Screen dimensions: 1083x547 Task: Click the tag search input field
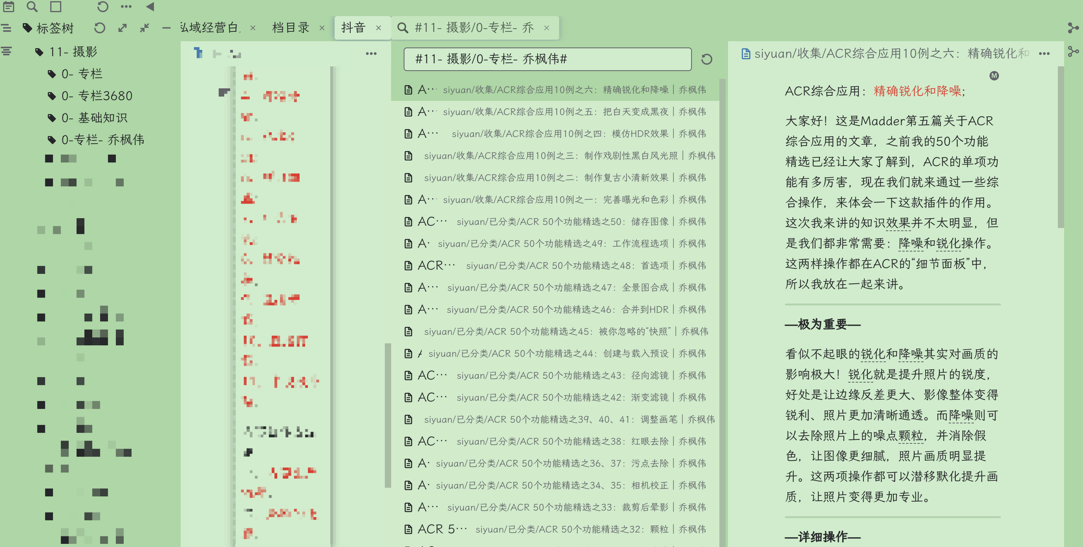point(547,59)
